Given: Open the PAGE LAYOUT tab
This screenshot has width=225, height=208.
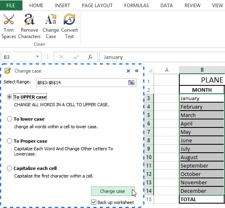Looking at the screenshot, I should (97, 6).
